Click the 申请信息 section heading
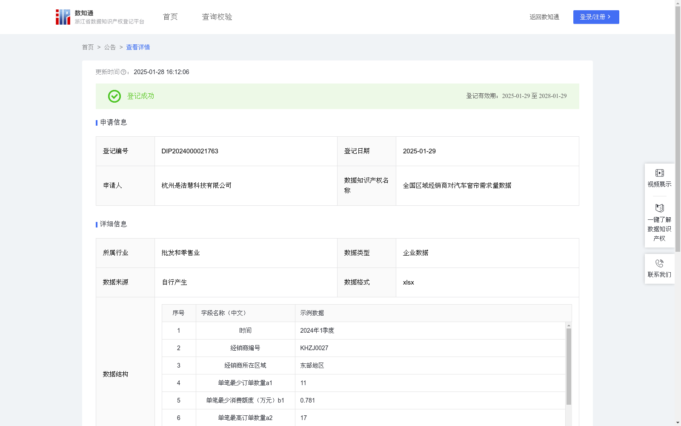The height and width of the screenshot is (426, 681). coord(114,123)
